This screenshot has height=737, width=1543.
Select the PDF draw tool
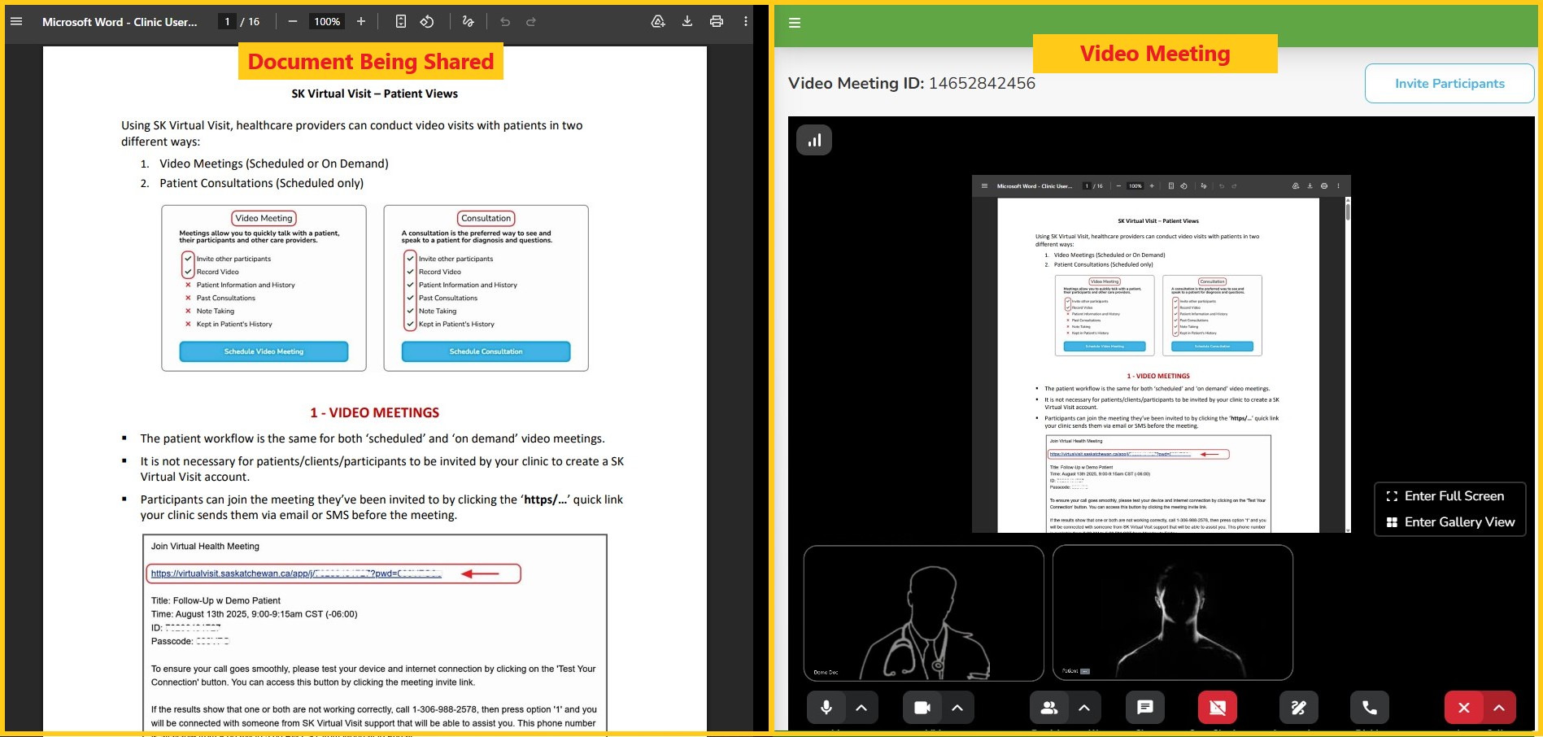(x=468, y=22)
